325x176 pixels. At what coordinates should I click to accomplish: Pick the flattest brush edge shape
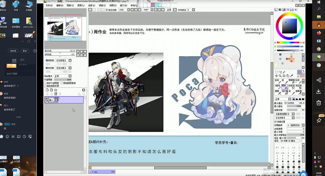pyautogui.click(x=303, y=99)
